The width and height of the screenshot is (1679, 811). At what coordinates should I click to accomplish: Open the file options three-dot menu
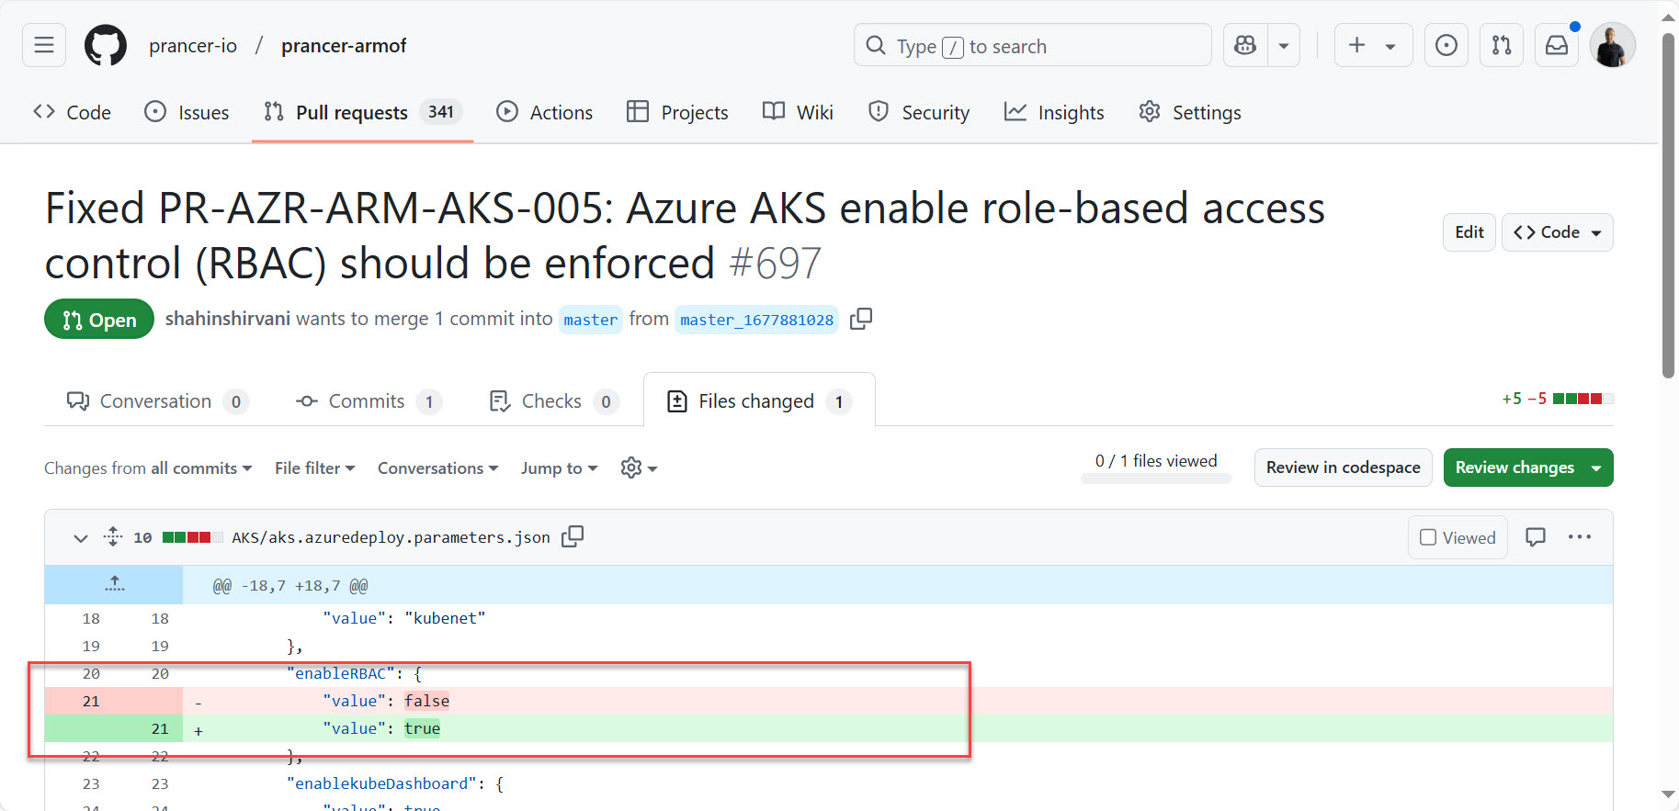1580,537
